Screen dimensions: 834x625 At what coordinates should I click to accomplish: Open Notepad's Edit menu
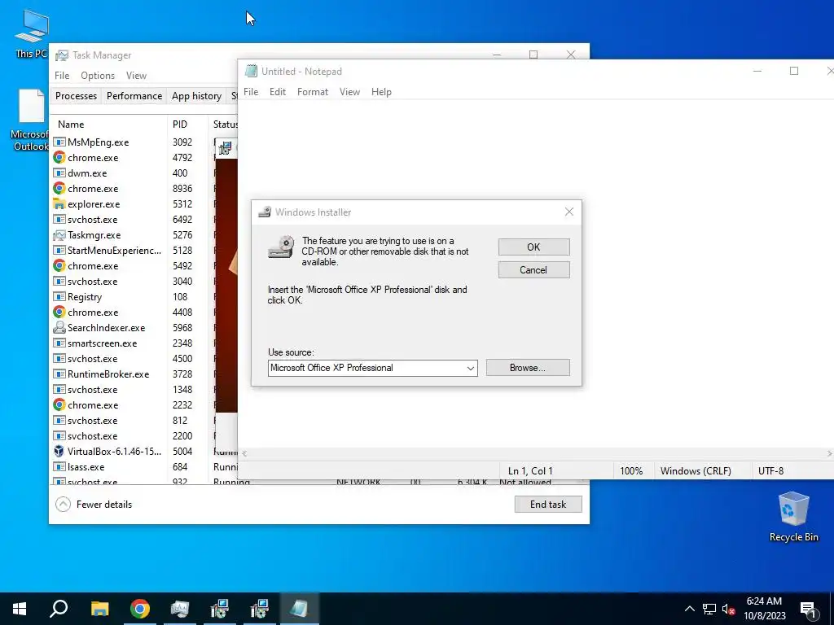tap(278, 92)
